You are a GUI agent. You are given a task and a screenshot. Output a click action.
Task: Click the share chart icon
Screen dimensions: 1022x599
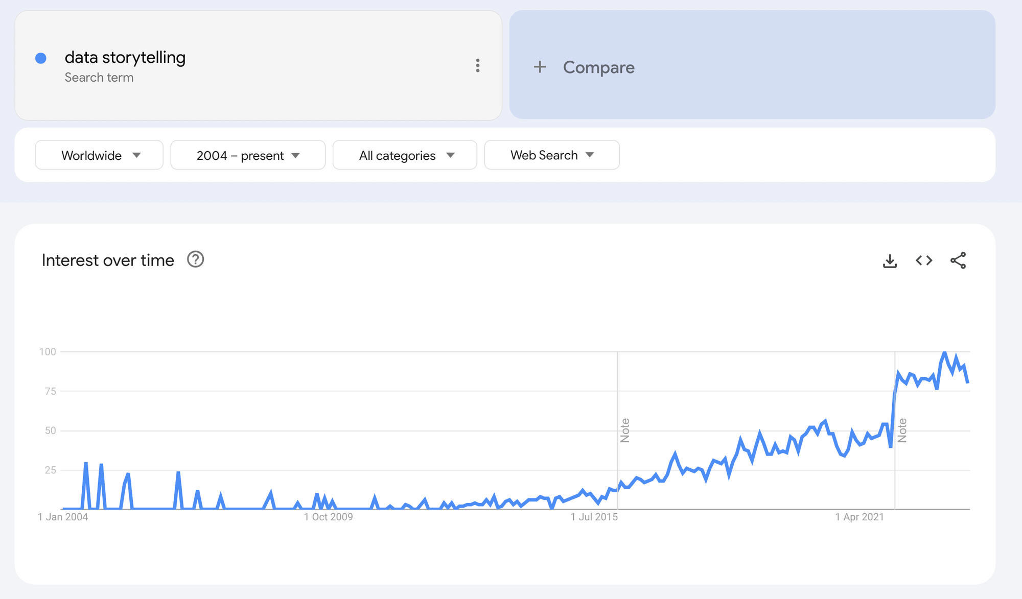[x=958, y=260]
